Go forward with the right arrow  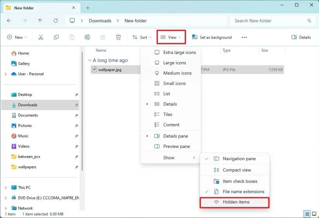click(24, 20)
